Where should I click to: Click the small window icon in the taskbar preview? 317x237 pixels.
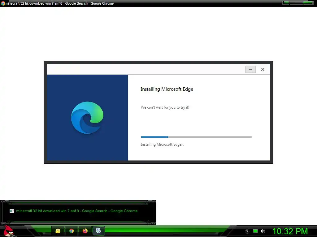tap(12, 211)
